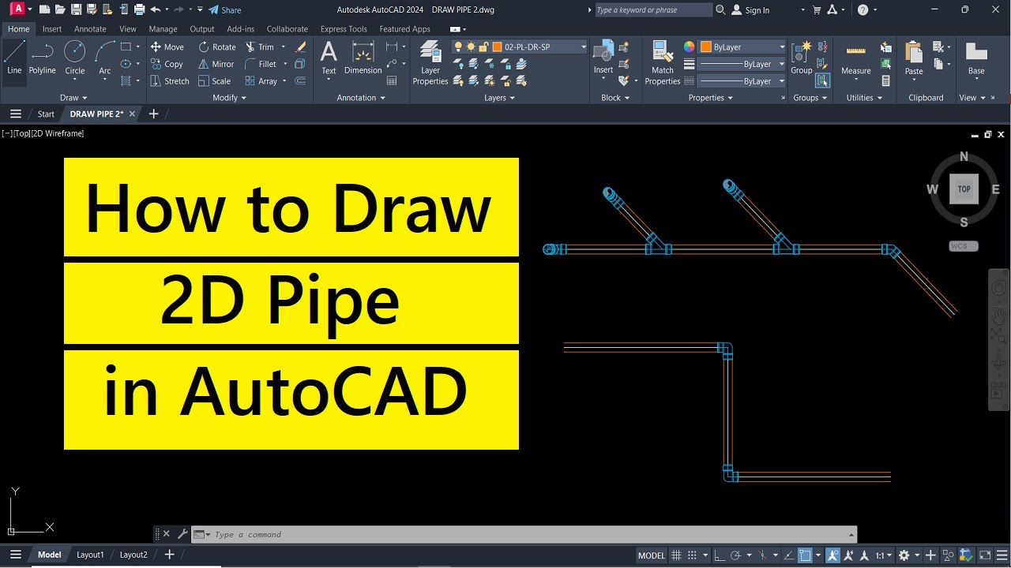The image size is (1011, 568).
Task: Click the Insert block tool
Action: 603,58
